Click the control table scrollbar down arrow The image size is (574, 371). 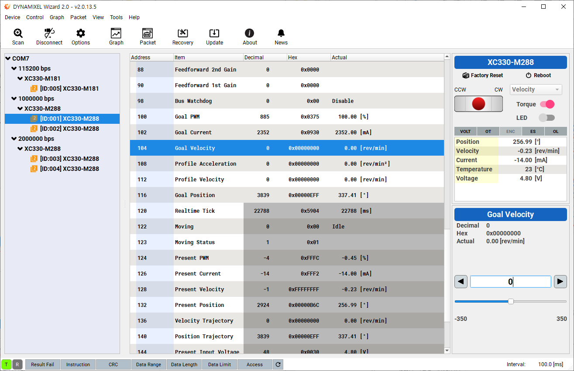(447, 351)
